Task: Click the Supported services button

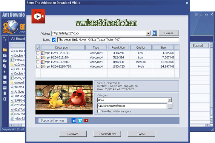Action: (x=53, y=120)
